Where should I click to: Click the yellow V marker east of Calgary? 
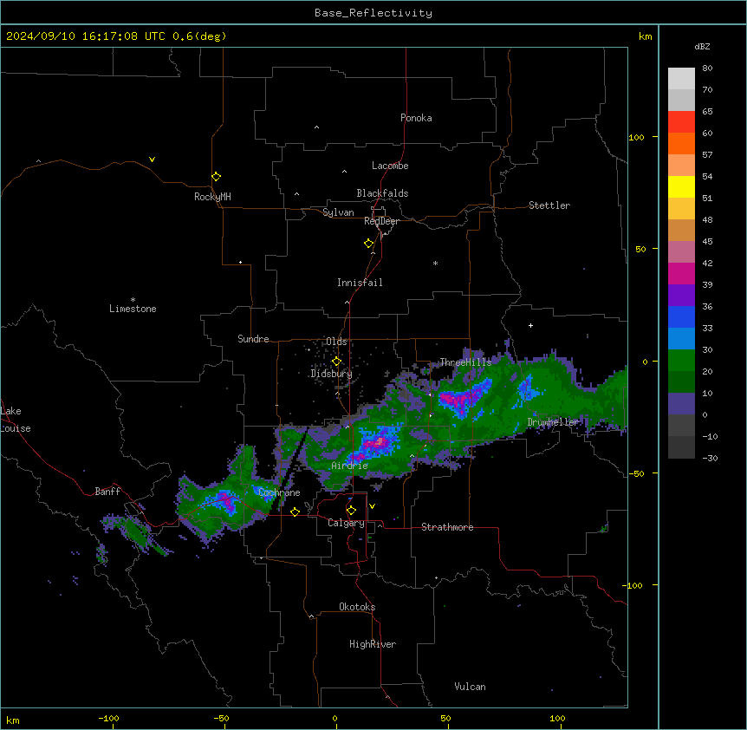point(372,506)
